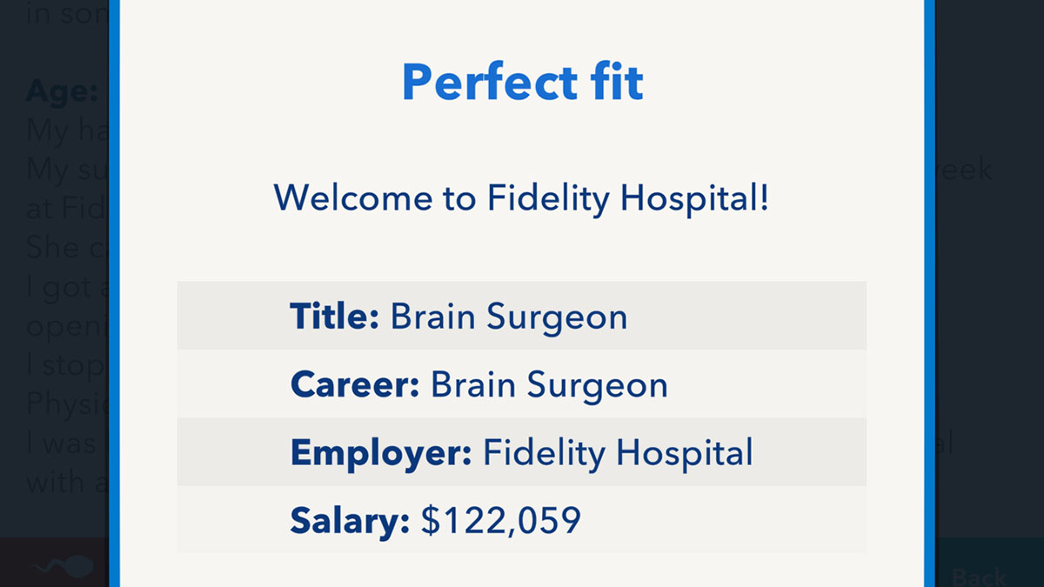Screen dimensions: 1044x587
Task: Click the dimmed background right of dialog
Action: [x=990, y=261]
